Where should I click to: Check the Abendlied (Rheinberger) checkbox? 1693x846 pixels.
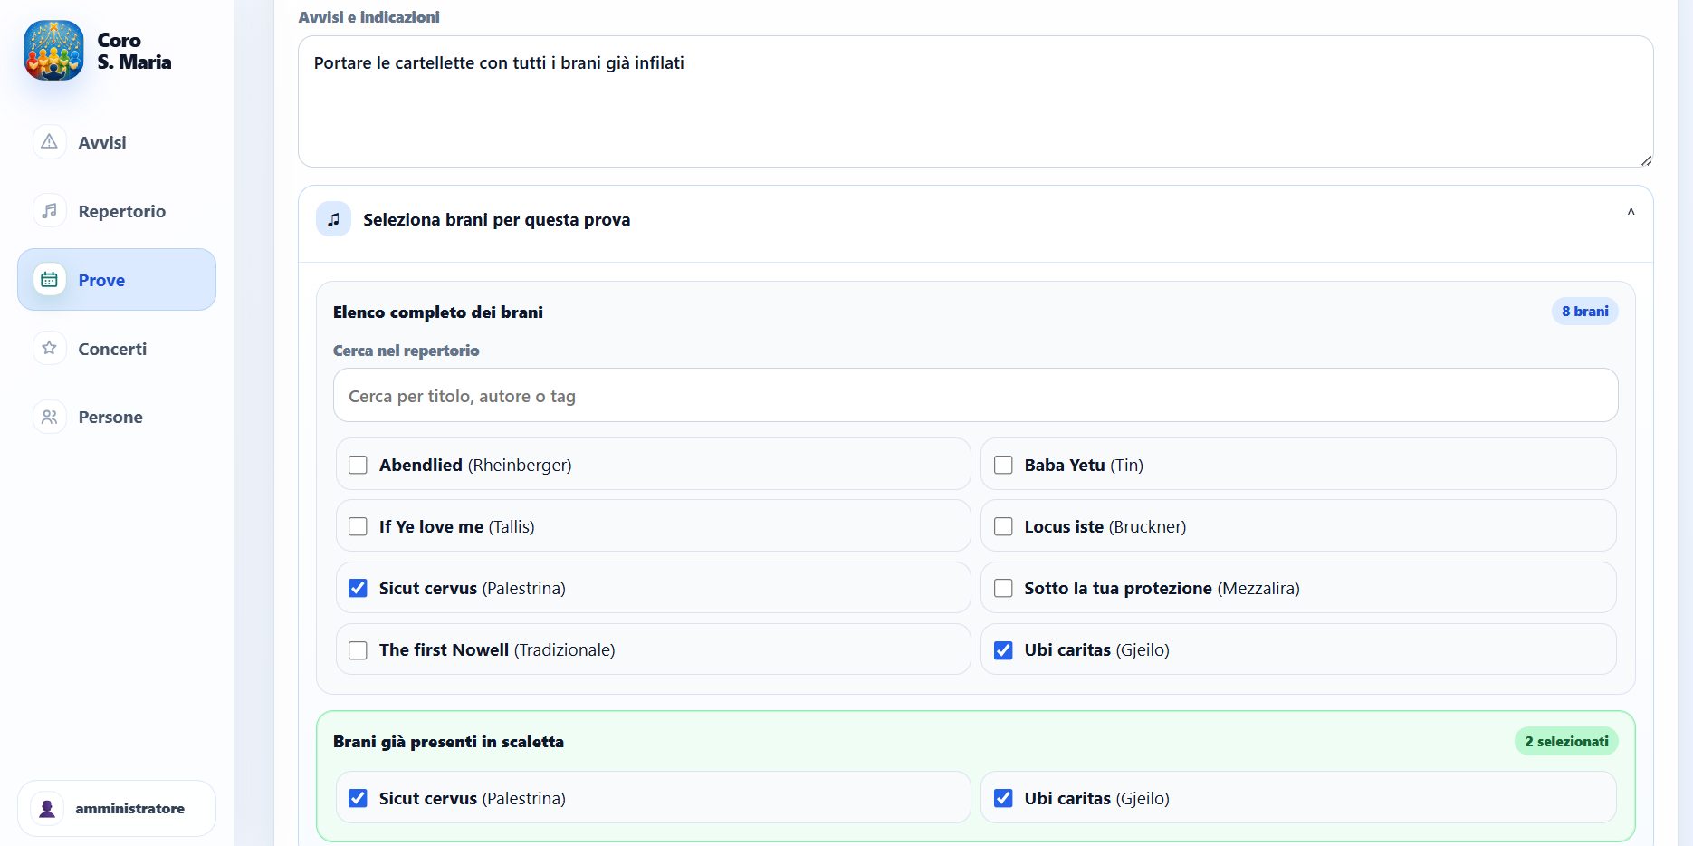click(x=359, y=465)
